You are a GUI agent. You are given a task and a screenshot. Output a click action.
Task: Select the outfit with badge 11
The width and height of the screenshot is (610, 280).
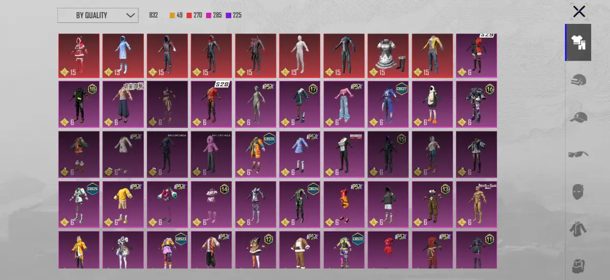477,250
